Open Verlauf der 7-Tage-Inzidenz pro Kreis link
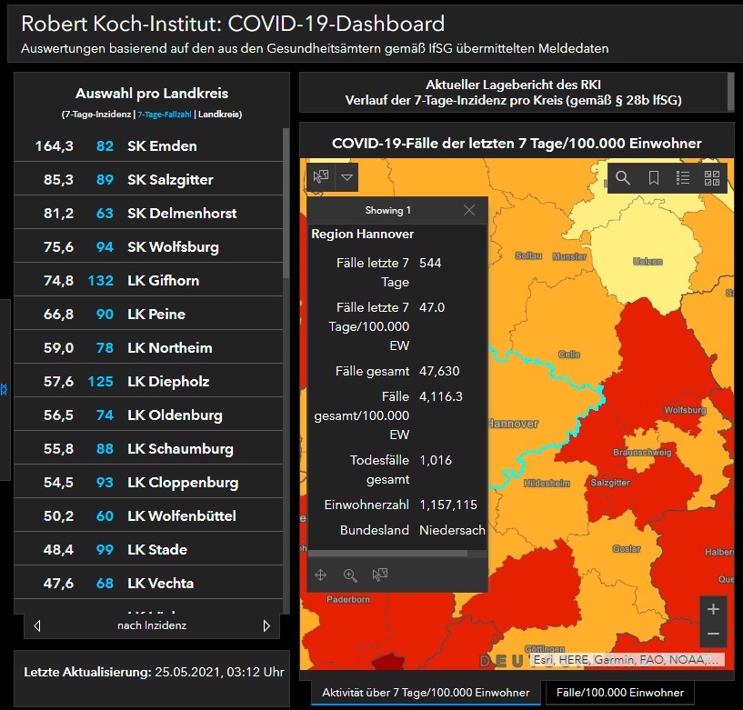 (x=513, y=100)
